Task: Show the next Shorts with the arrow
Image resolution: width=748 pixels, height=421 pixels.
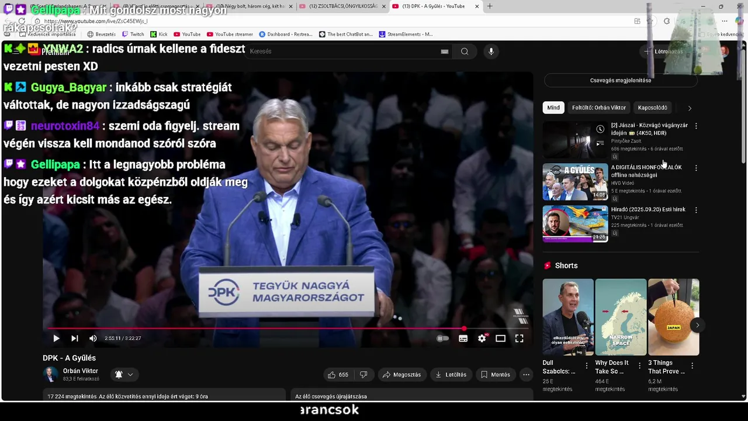Action: coord(697,325)
